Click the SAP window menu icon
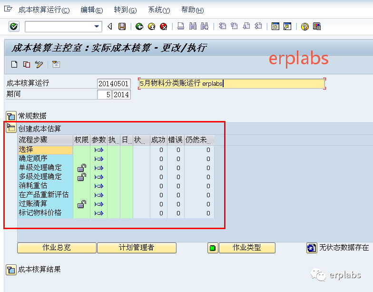The height and width of the screenshot is (292, 373). pyautogui.click(x=8, y=10)
